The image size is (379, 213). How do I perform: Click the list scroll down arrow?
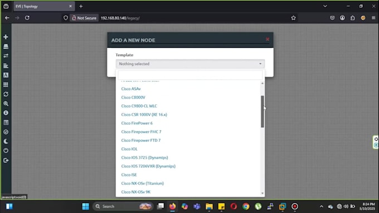(263, 193)
